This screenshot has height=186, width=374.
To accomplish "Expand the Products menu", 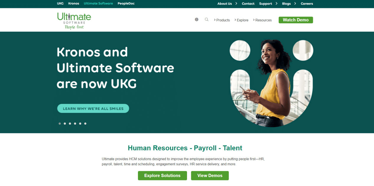I will (x=222, y=20).
